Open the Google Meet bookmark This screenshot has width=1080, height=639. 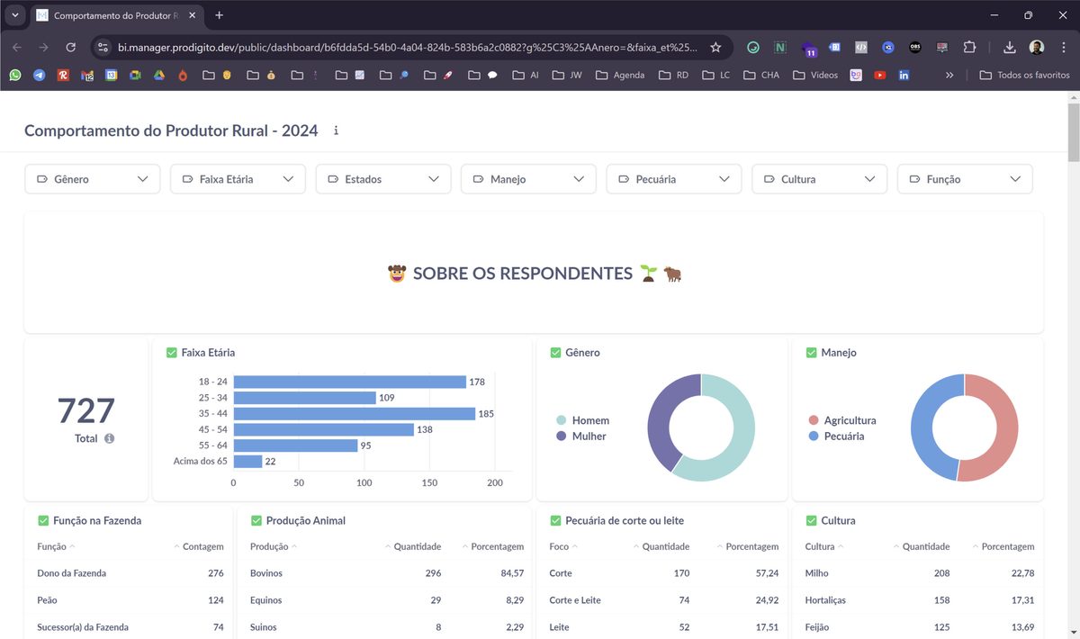[135, 76]
